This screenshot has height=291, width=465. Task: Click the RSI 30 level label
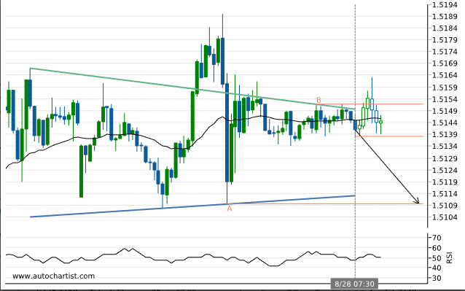click(x=437, y=279)
